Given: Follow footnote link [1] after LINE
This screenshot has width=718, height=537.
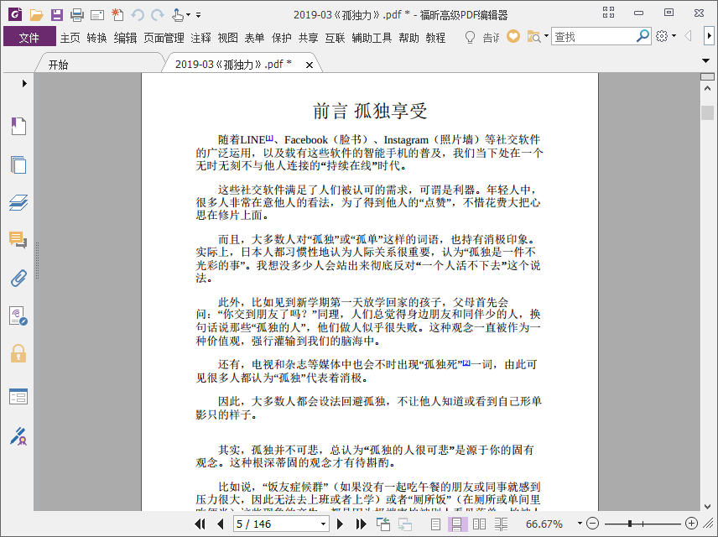Looking at the screenshot, I should tap(269, 138).
